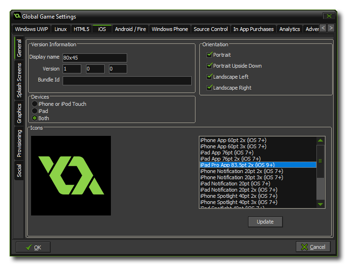Click the GameMaker icon preview image
The image size is (347, 266).
[x=71, y=175]
